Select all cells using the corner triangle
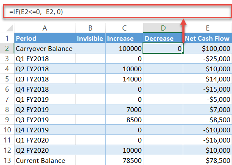 (x=9, y=28)
